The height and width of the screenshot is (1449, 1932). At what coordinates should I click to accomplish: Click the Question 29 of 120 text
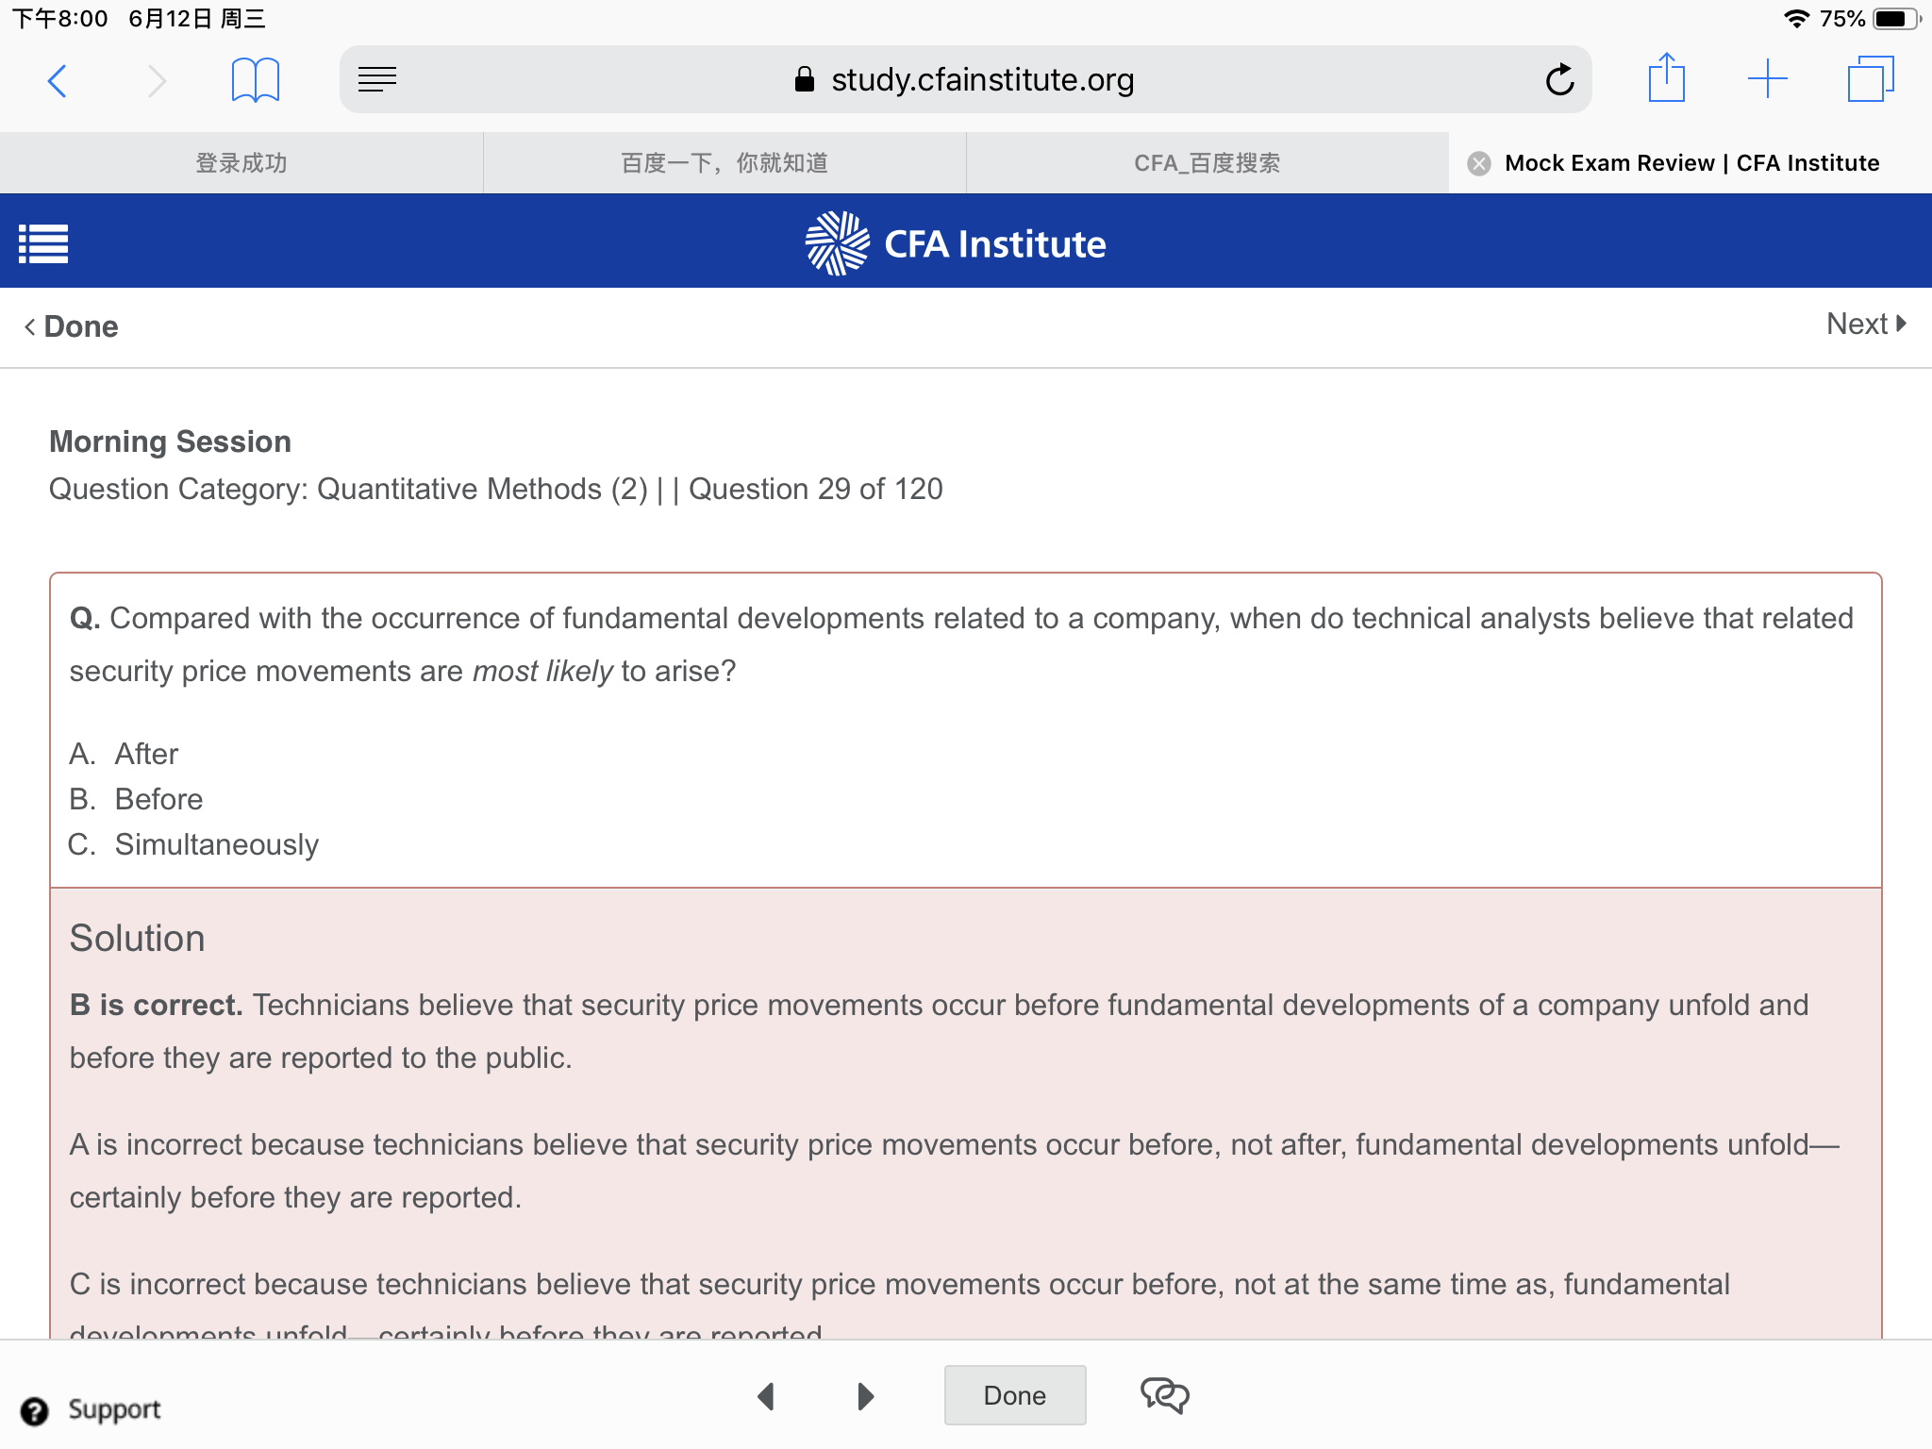pyautogui.click(x=816, y=489)
